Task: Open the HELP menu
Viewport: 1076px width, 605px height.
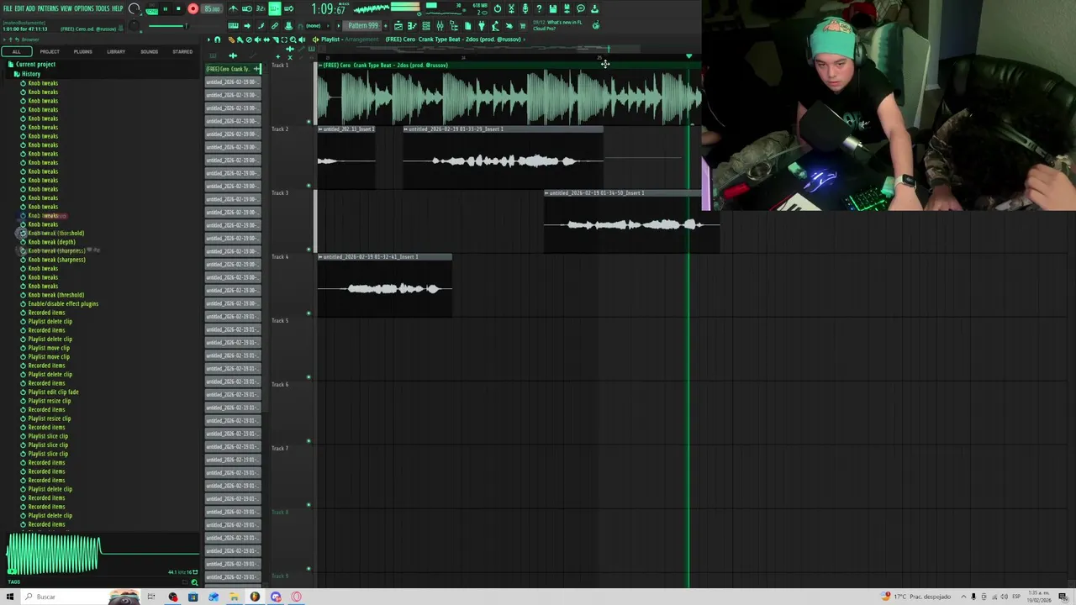Action: pyautogui.click(x=118, y=8)
